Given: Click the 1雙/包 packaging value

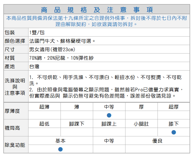Looking at the screenshot, I should click(37, 32).
